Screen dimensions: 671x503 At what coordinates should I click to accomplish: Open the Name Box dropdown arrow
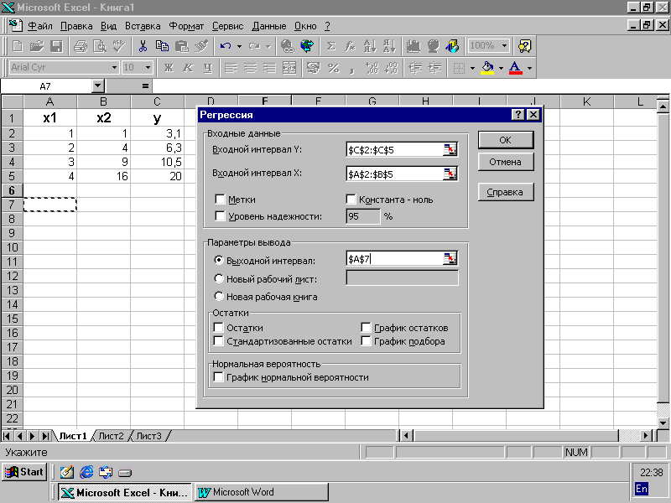(97, 86)
